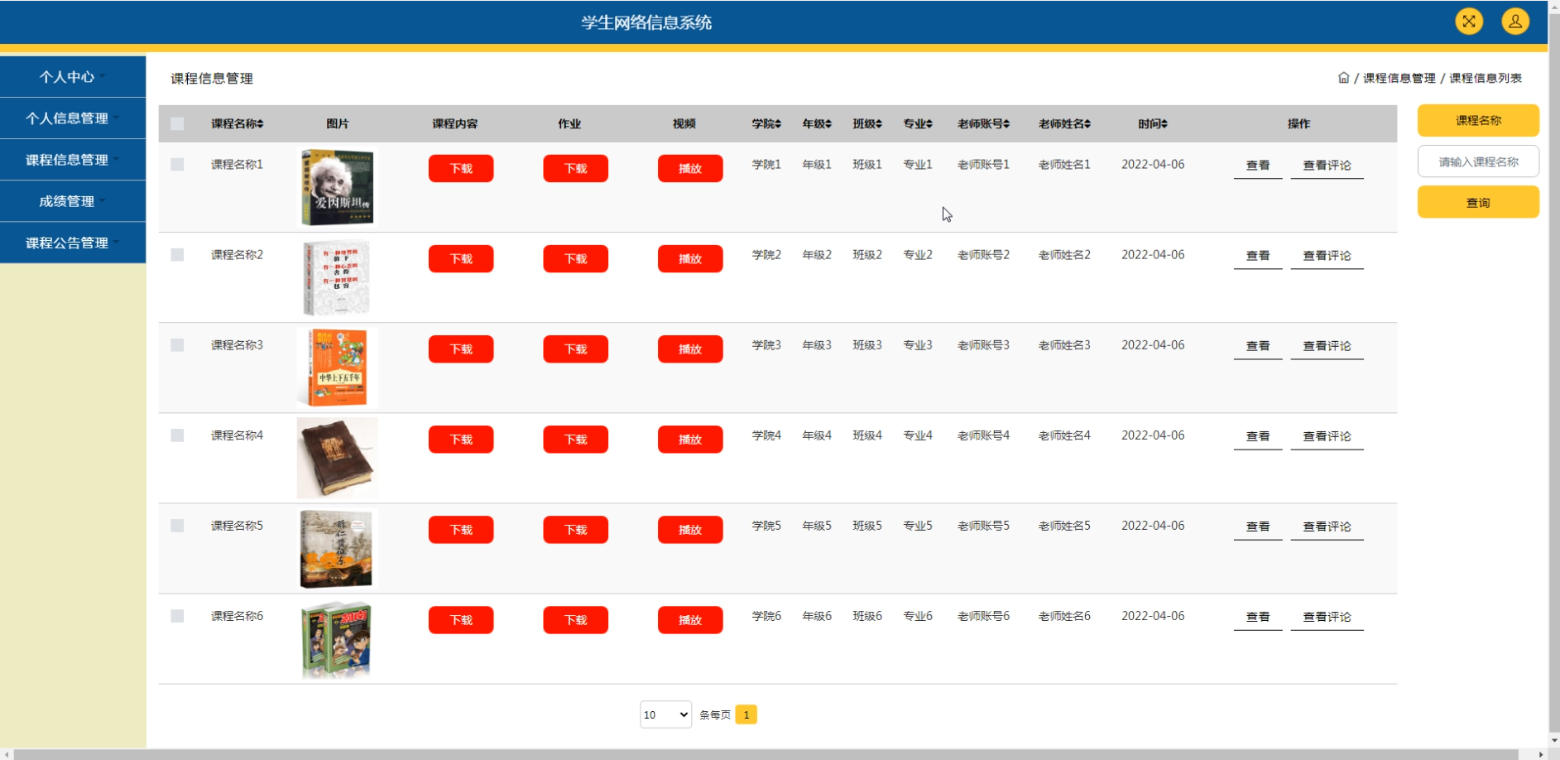
Task: Open the 中华上下五千年 orange book thumbnail
Action: [x=337, y=368]
